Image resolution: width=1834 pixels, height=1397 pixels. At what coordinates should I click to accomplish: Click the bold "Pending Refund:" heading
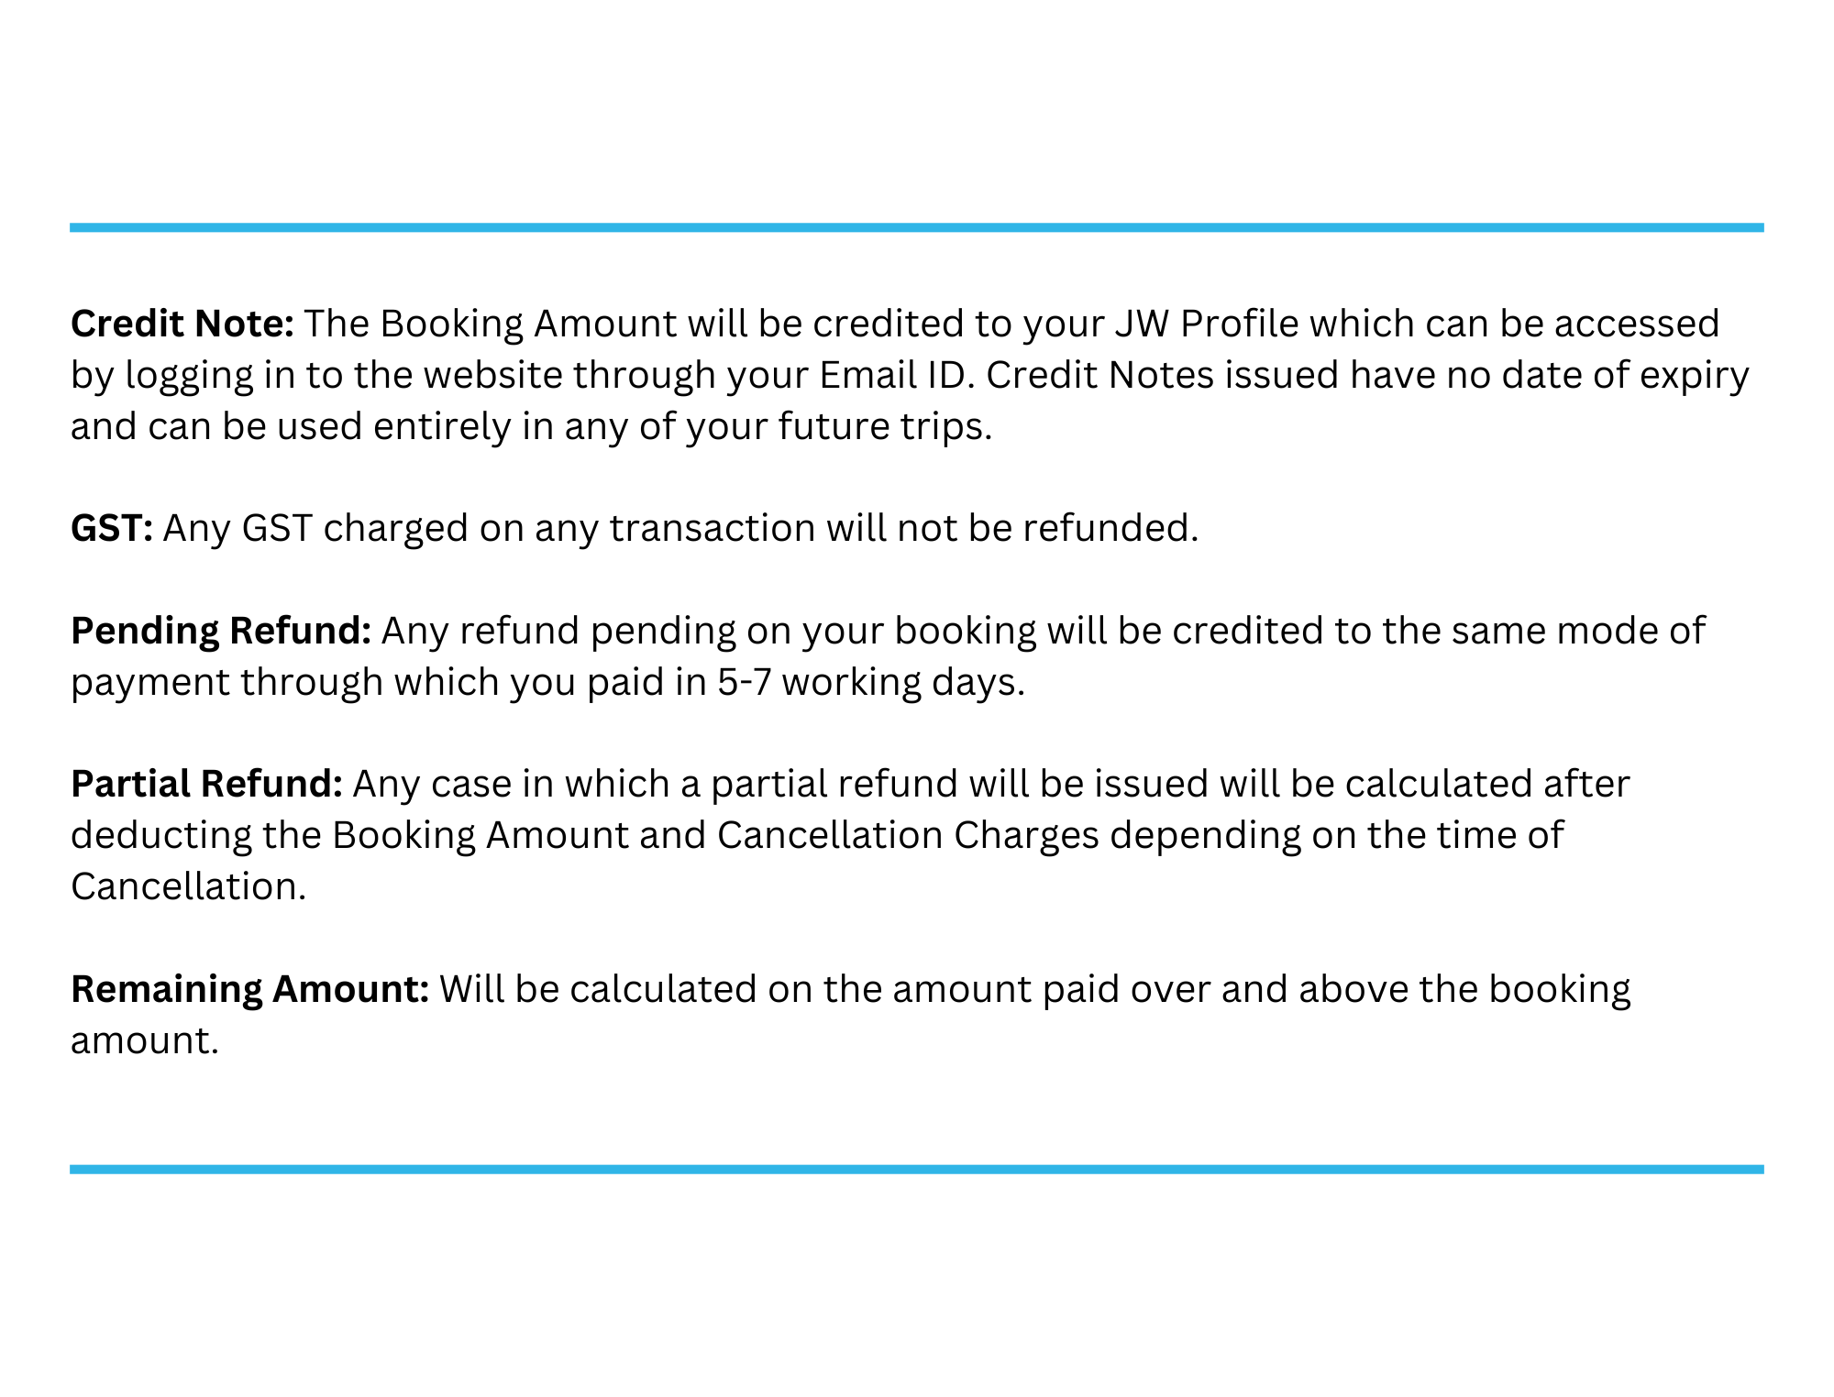[220, 631]
